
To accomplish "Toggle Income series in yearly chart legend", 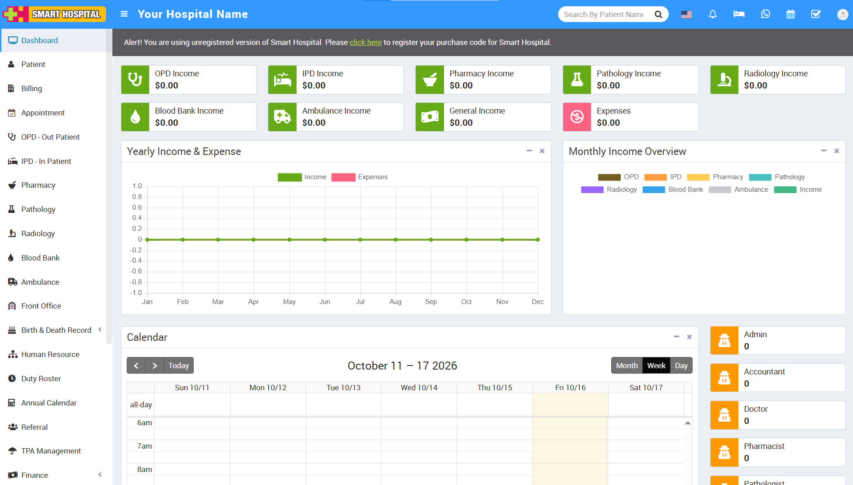I will point(302,177).
